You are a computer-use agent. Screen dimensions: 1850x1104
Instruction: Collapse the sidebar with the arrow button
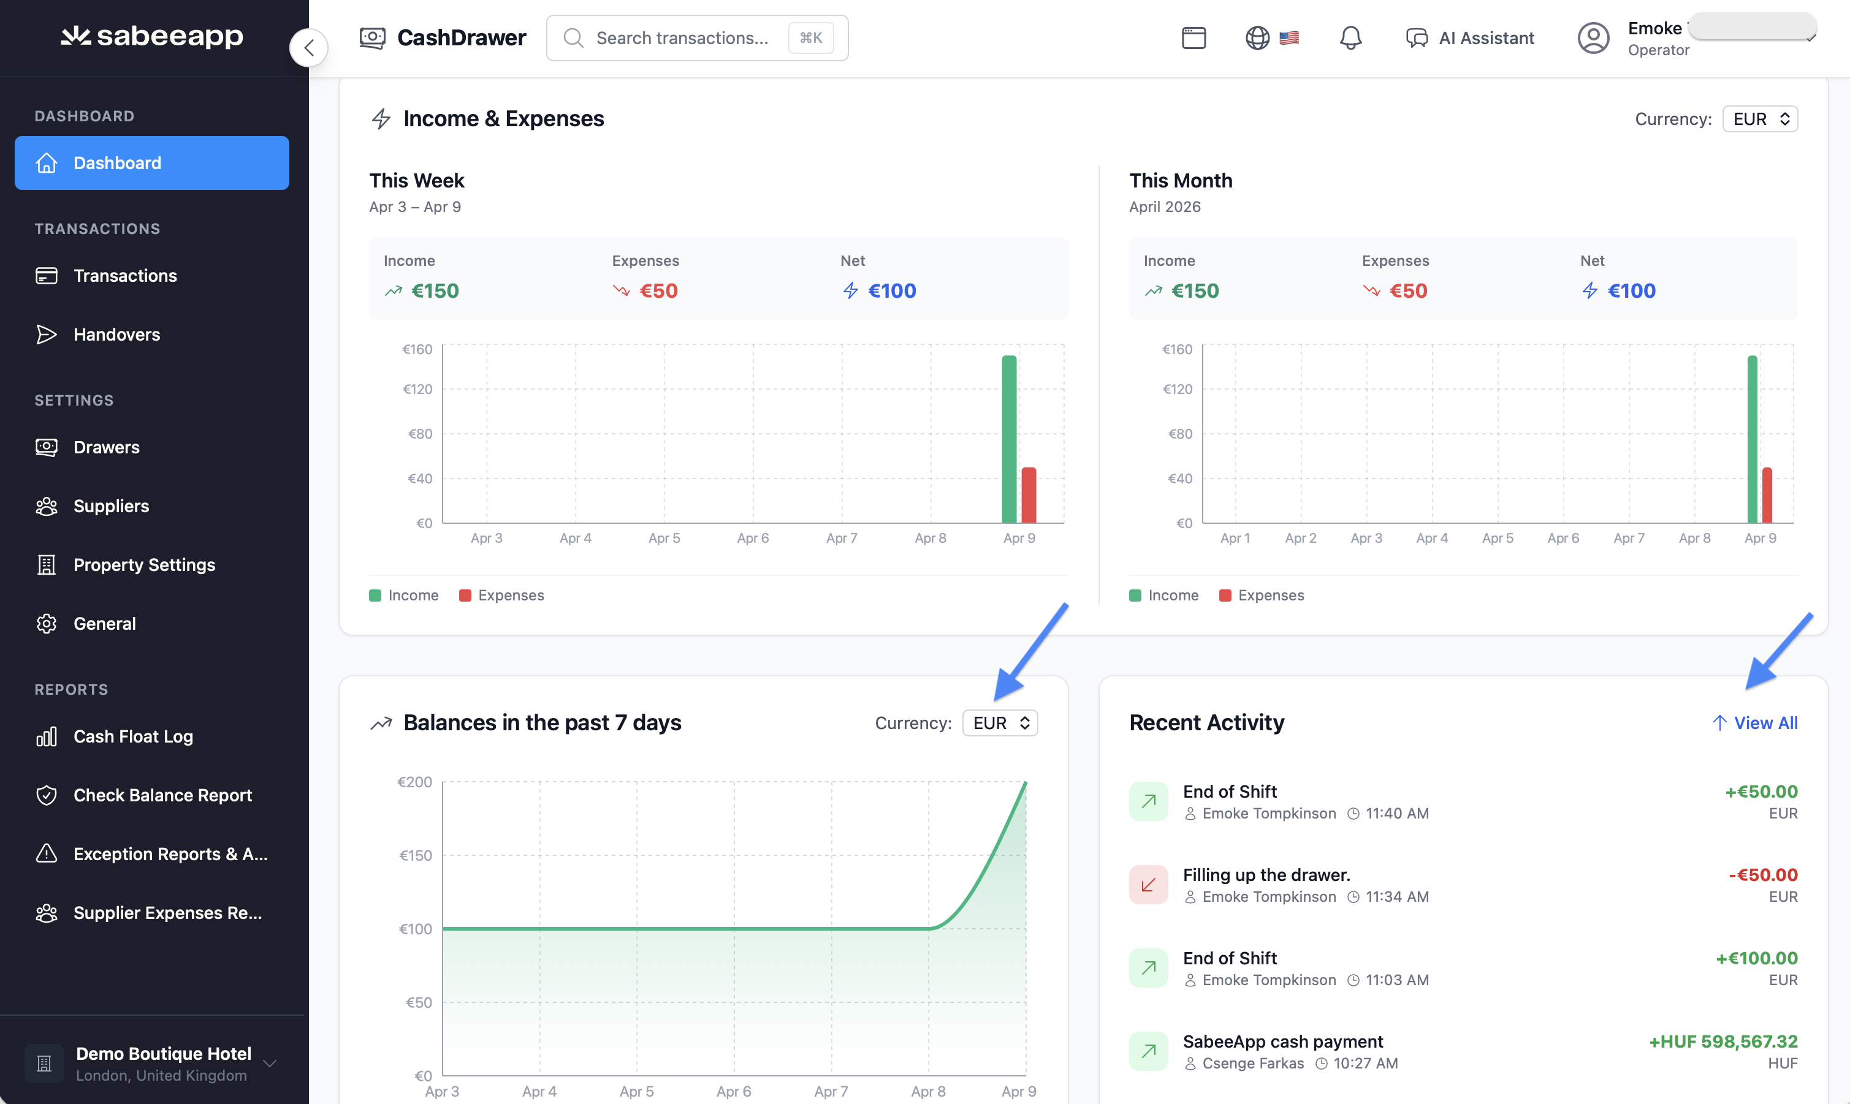(309, 48)
